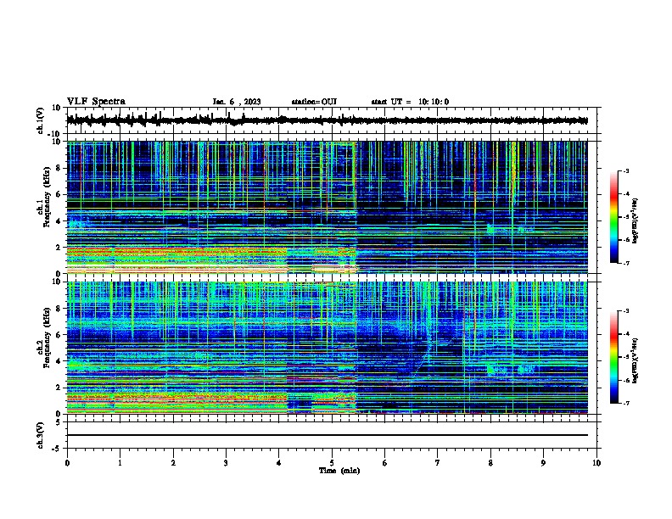Viewport: 672px width, 519px height.
Task: Click time axis tick label "5"
Action: [x=332, y=463]
